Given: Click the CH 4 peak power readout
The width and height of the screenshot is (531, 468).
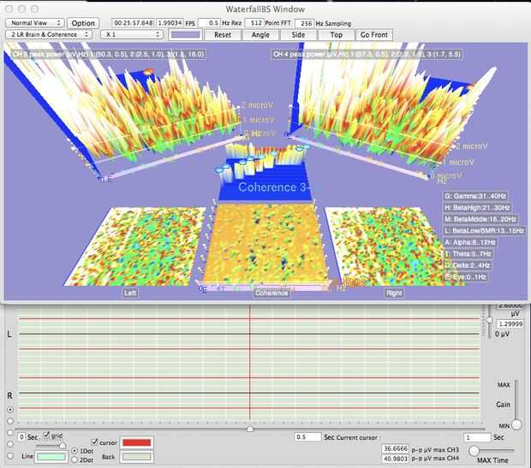Looking at the screenshot, I should (x=367, y=54).
